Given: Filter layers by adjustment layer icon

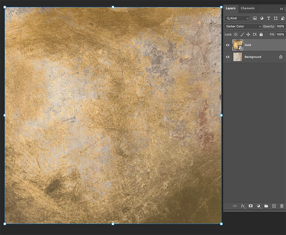Looking at the screenshot, I should (261, 18).
